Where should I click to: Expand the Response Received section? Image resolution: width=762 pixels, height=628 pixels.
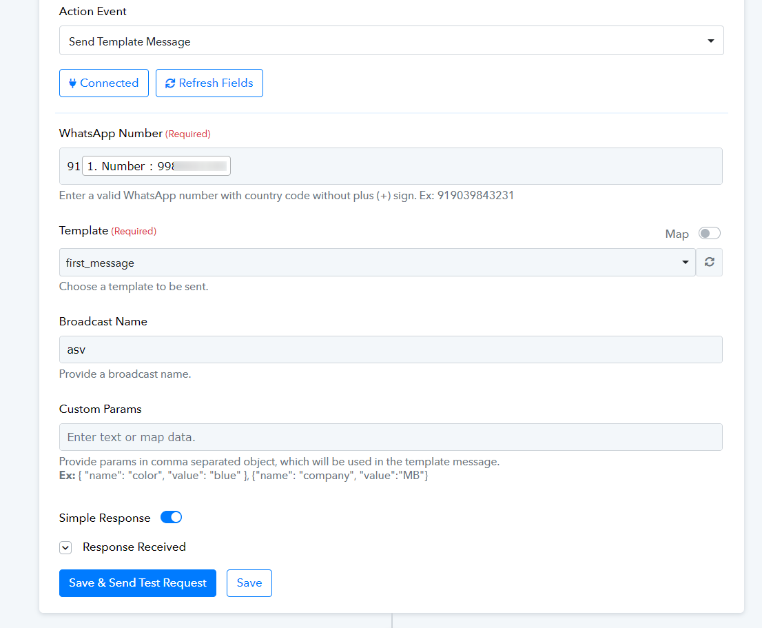[x=65, y=548]
